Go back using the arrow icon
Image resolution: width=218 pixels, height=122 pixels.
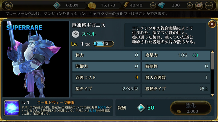9,5
